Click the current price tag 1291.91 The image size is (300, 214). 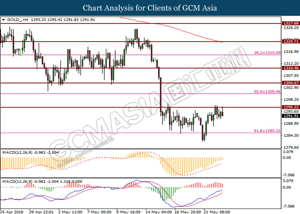click(x=291, y=116)
